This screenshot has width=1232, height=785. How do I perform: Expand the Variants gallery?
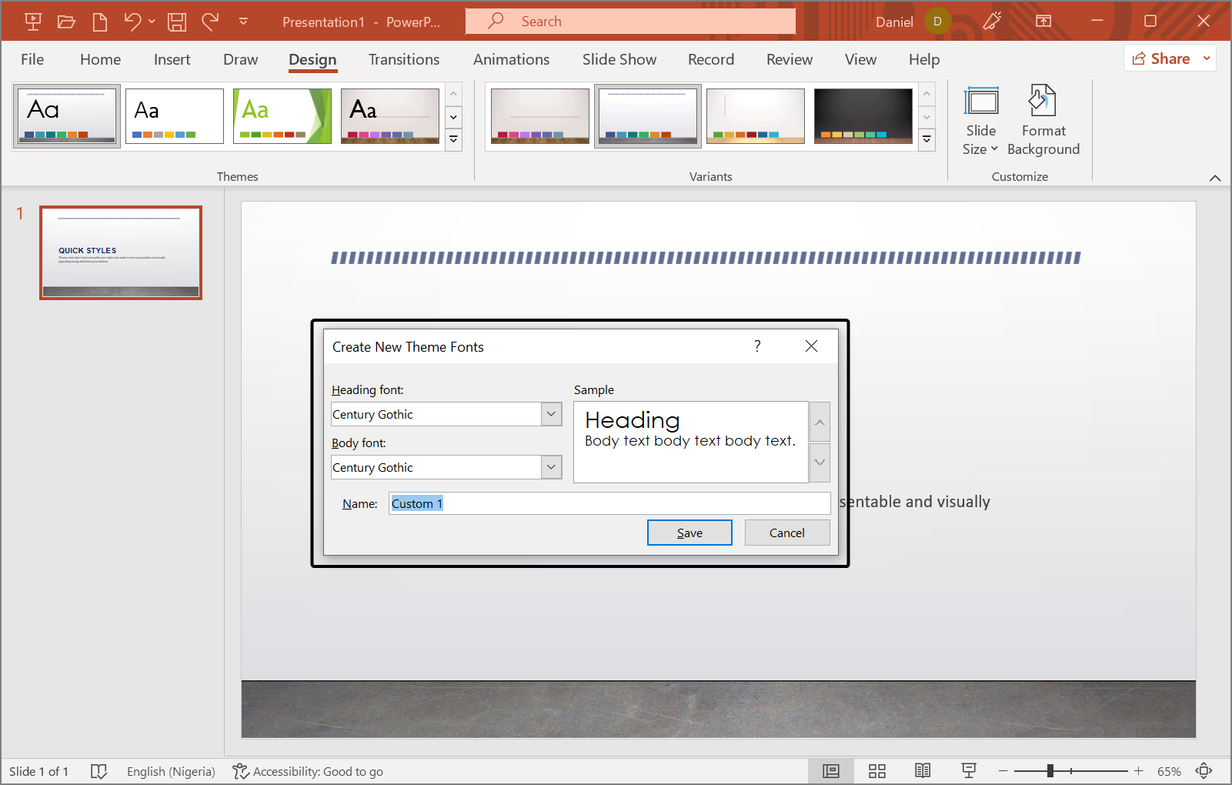click(927, 140)
